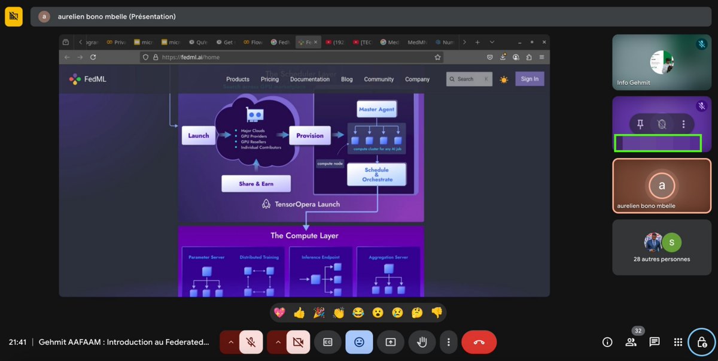Viewport: 718px width, 361px height.
Task: Toggle closed captions (CC)
Action: tap(328, 342)
